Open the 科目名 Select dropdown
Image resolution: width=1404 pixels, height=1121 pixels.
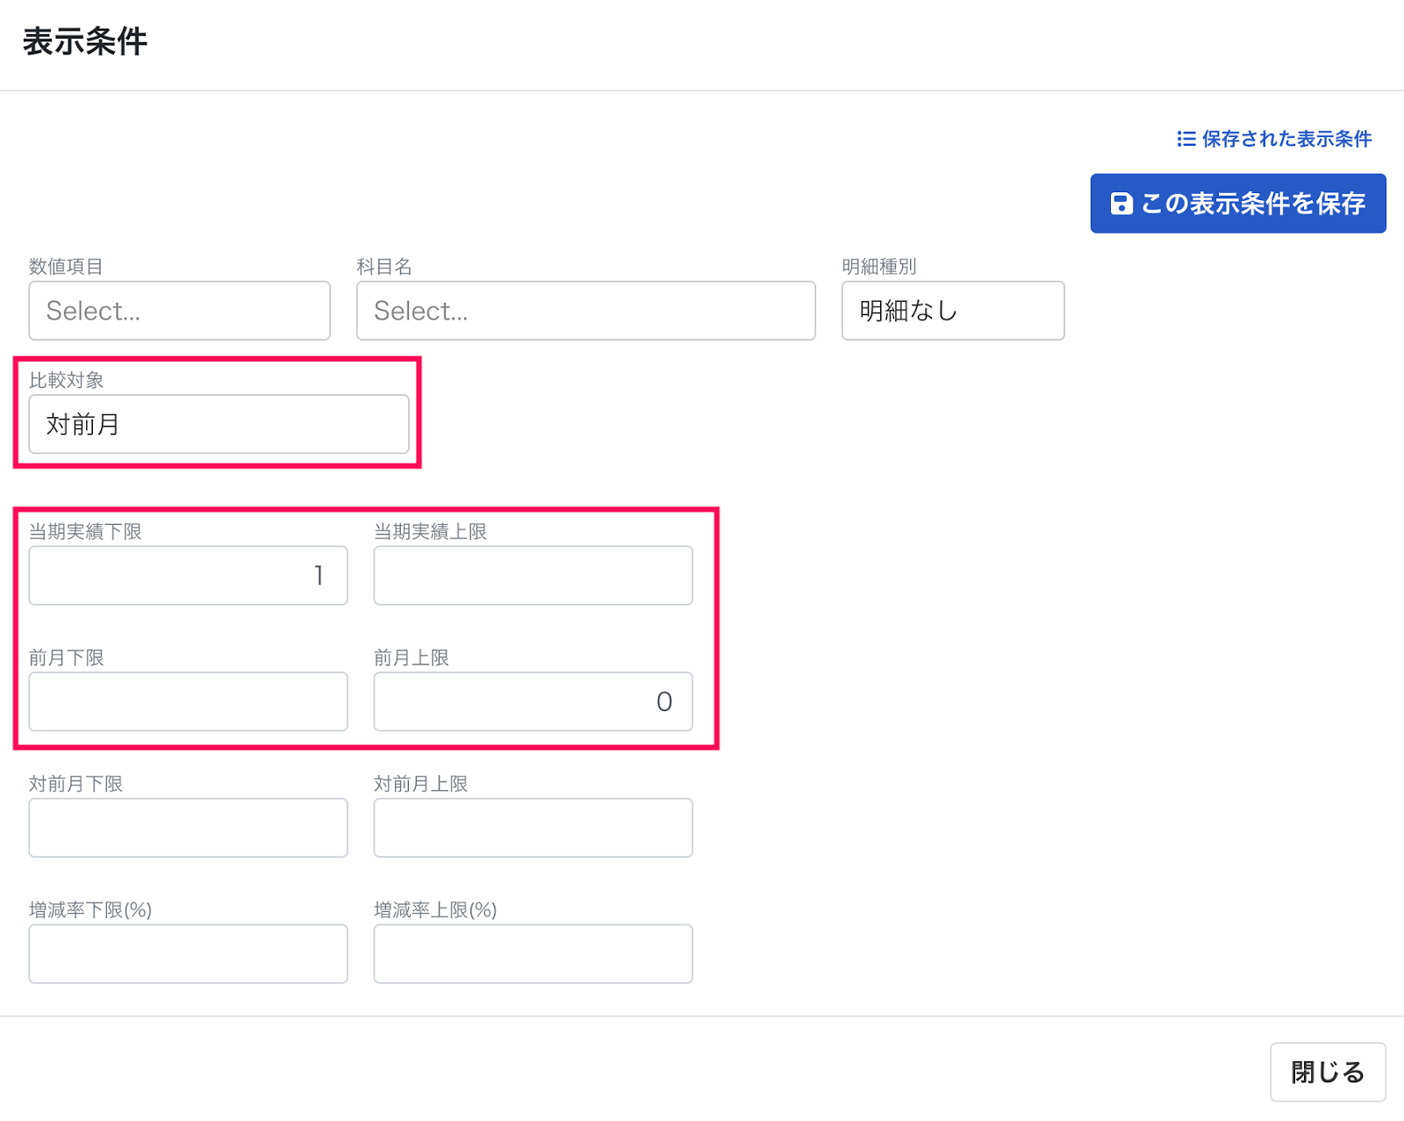[x=586, y=311]
